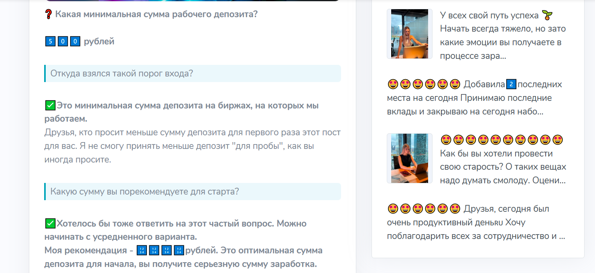Open the thumbnail of the "У всех свой путь успеха" post

(410, 34)
